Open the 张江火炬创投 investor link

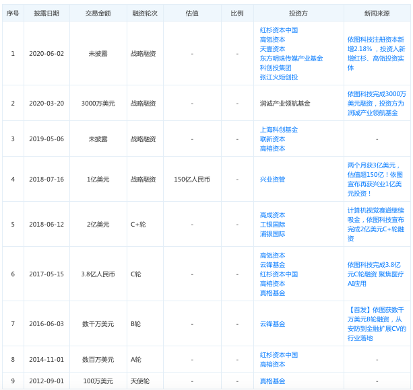coord(279,77)
